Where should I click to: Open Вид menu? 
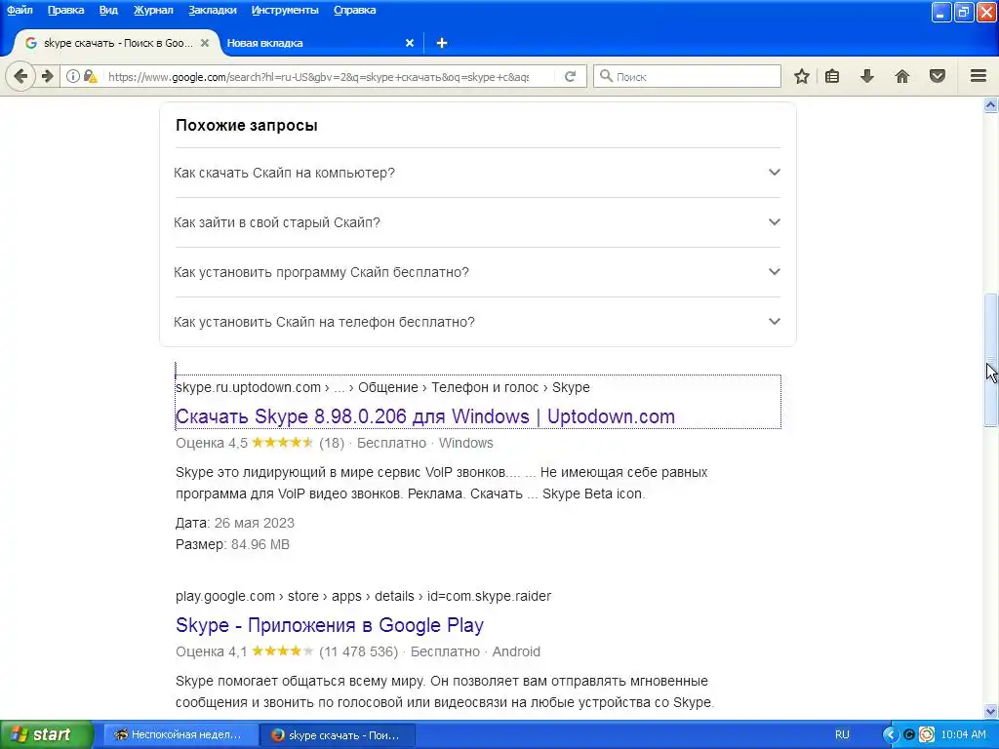pyautogui.click(x=108, y=10)
